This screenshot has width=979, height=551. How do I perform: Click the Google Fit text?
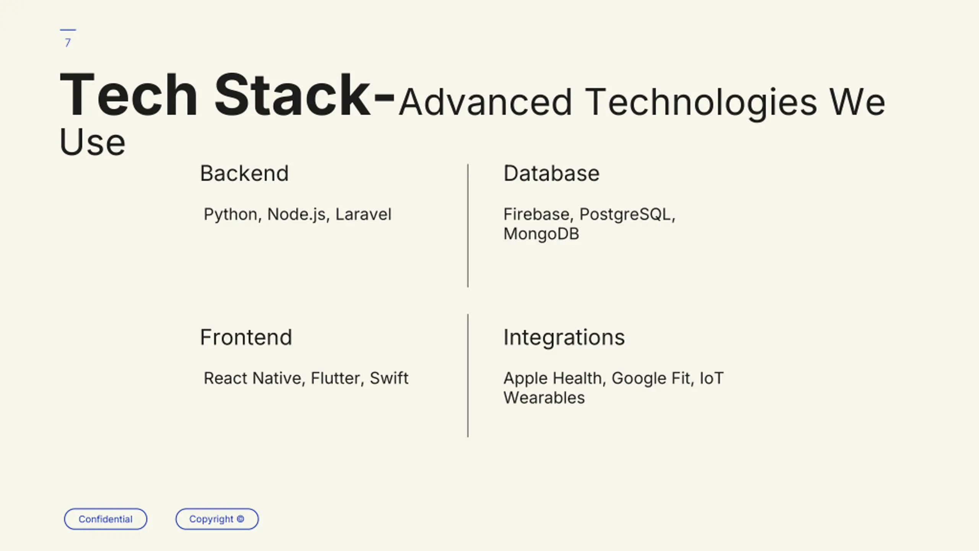(651, 378)
